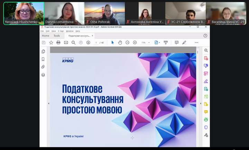Expand the page fit options dropdown
The image size is (249, 150).
coord(159,43)
